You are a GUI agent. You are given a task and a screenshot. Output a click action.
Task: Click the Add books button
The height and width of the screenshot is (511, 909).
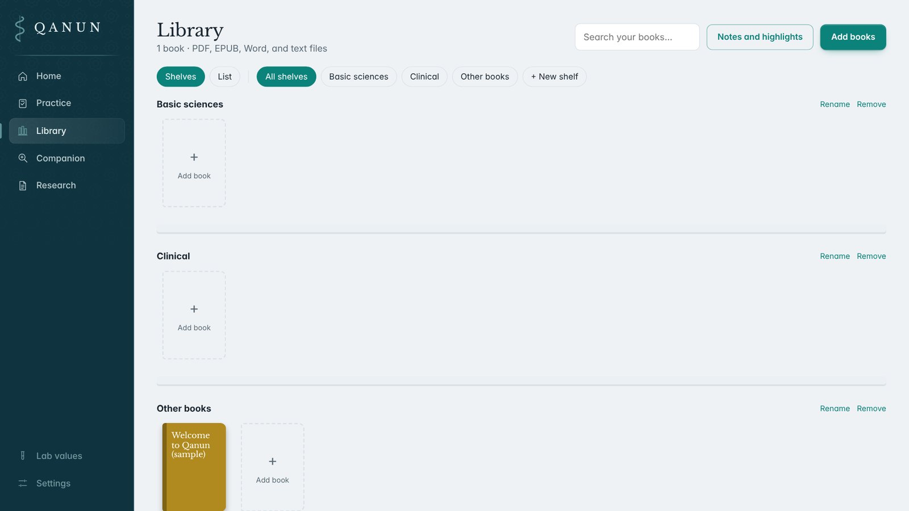tap(853, 37)
